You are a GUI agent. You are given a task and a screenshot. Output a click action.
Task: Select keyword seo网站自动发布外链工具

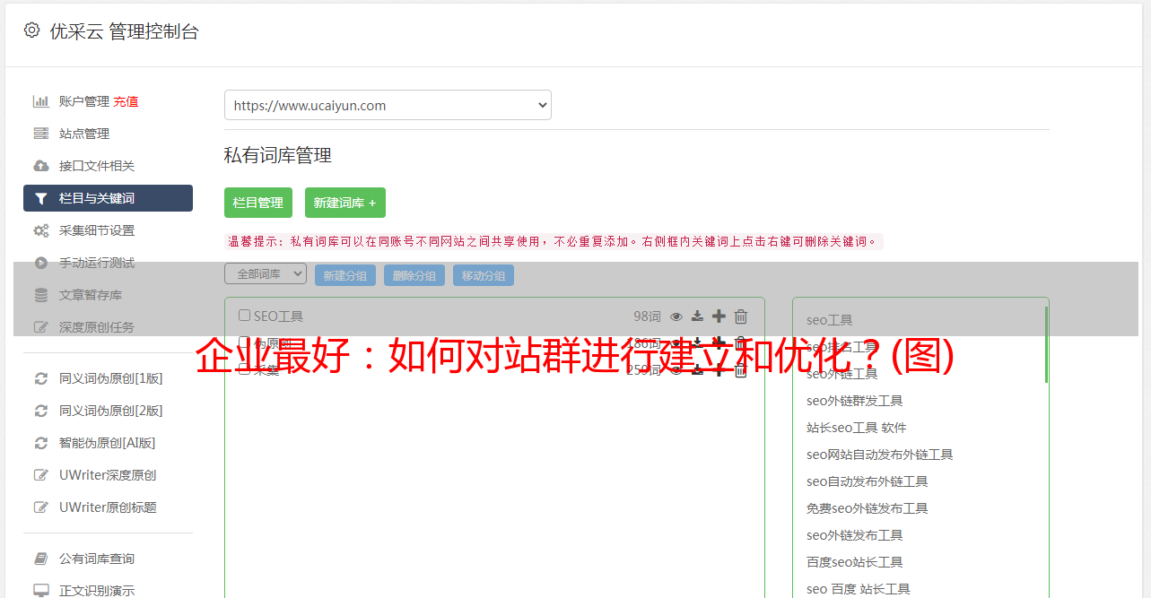point(880,455)
